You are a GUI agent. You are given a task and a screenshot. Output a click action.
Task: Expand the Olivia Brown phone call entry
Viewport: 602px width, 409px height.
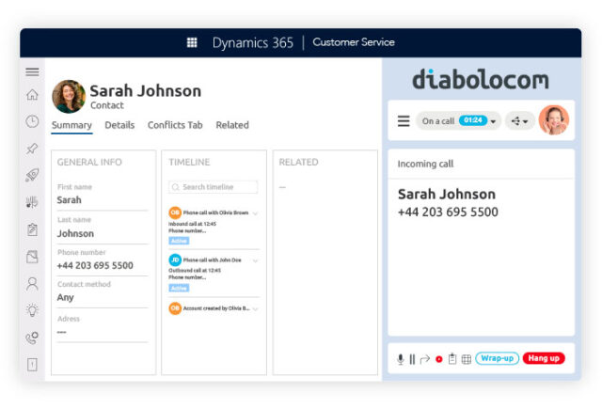click(x=255, y=212)
